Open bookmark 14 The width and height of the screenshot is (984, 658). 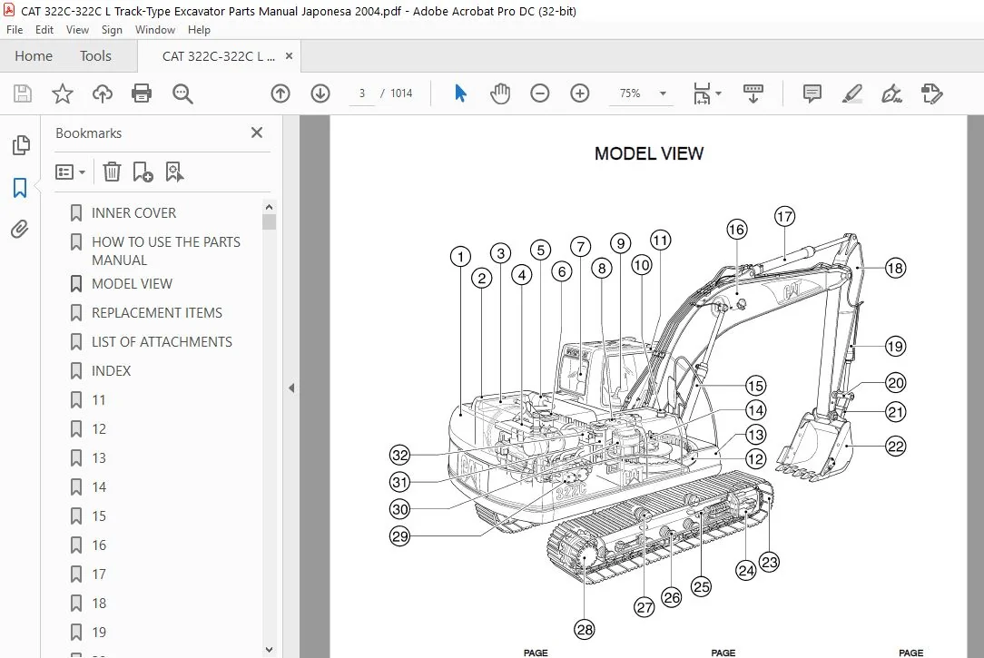click(99, 487)
